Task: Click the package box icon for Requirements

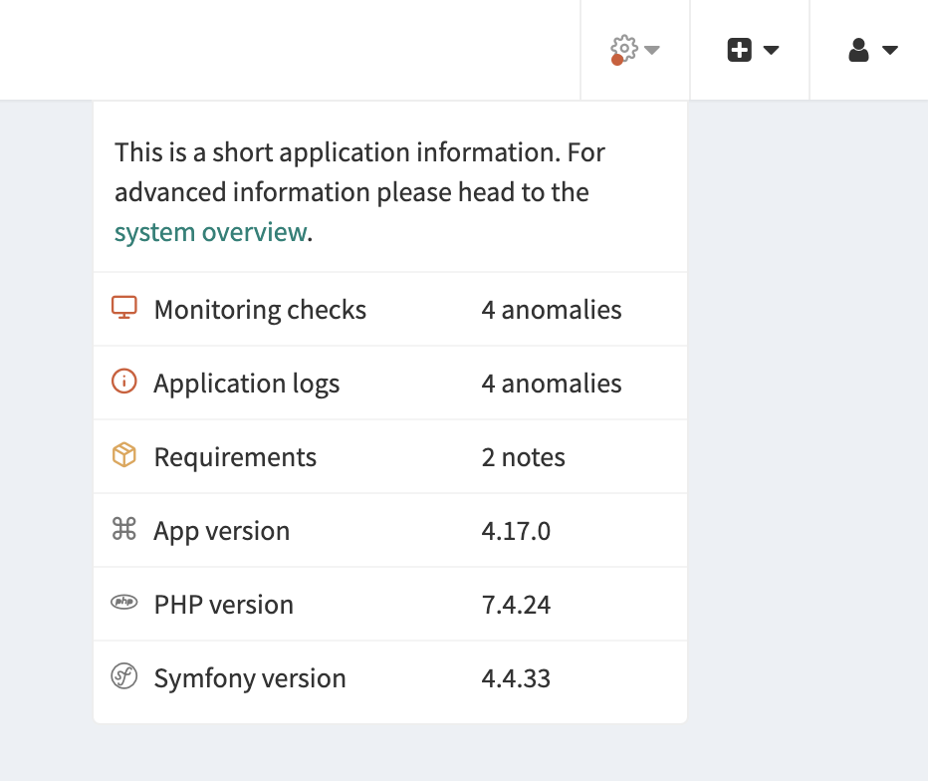Action: tap(123, 455)
